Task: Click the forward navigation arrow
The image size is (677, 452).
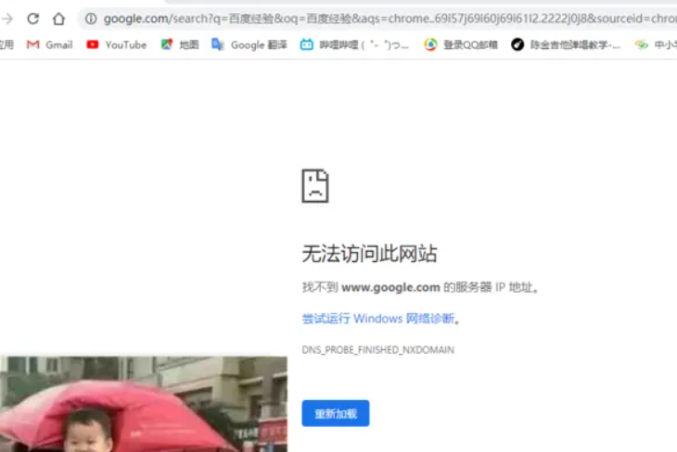Action: click(x=6, y=19)
